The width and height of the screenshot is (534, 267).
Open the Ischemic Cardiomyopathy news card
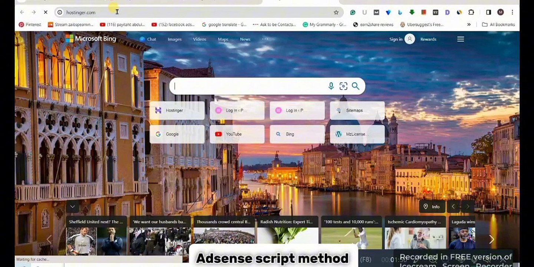[415, 233]
